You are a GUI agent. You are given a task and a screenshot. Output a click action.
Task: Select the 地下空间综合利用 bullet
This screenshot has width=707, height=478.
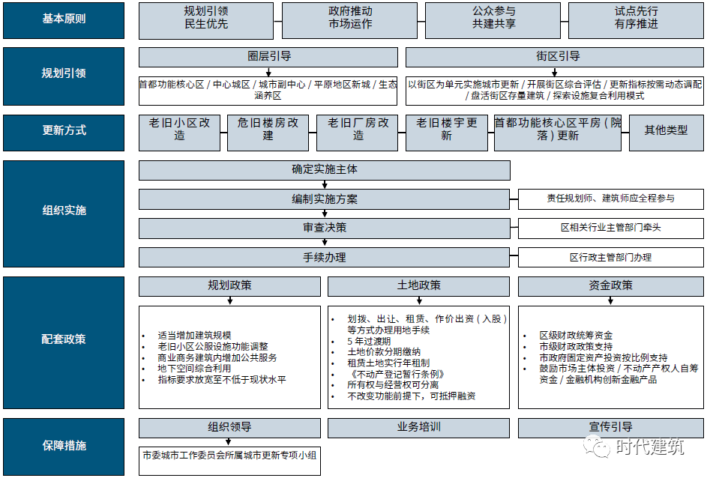pyautogui.click(x=194, y=369)
